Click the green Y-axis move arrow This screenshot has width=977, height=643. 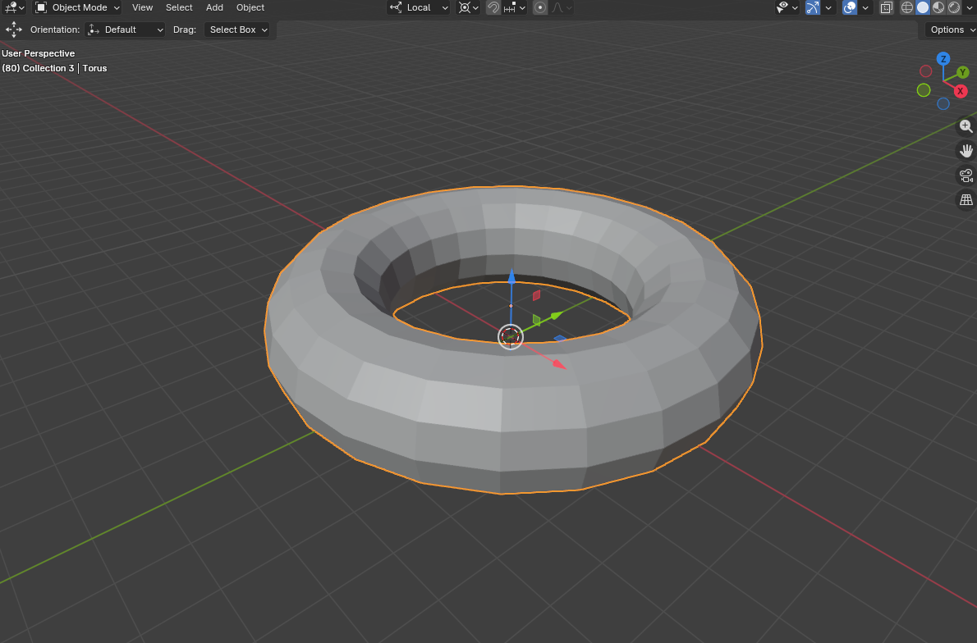click(557, 316)
